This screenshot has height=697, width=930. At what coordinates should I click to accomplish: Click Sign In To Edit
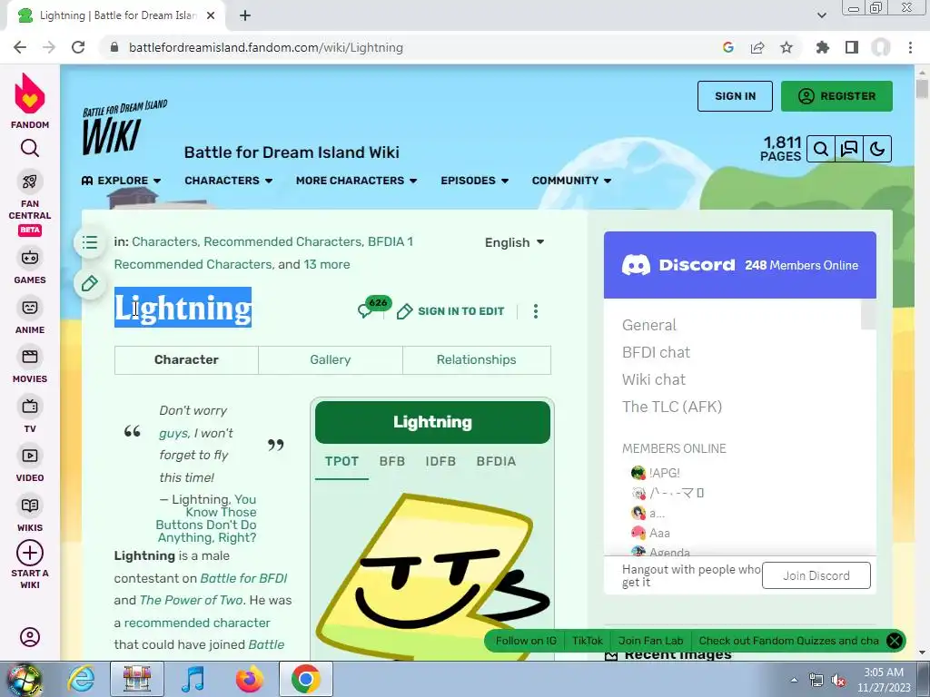(450, 311)
